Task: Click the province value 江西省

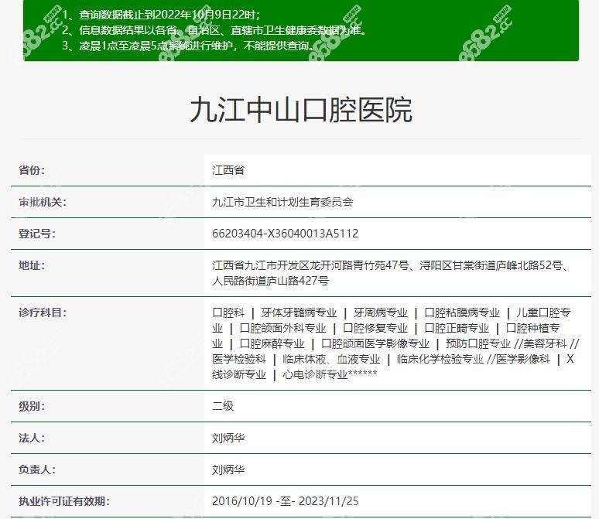Action: tap(228, 170)
